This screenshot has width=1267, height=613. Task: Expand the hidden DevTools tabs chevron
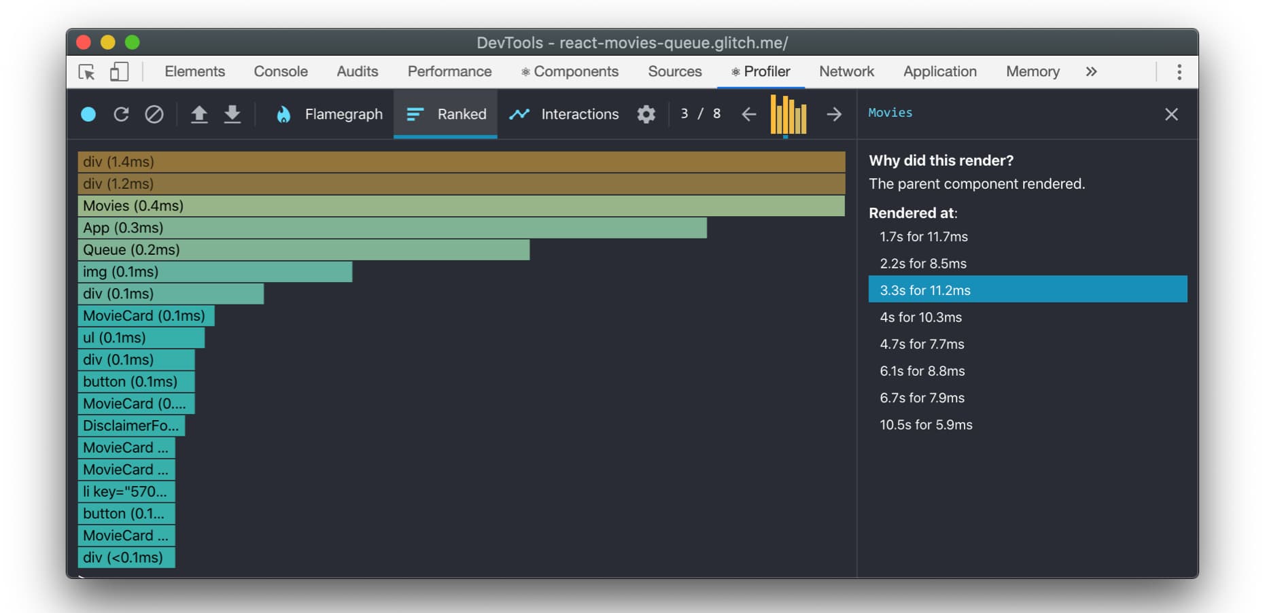pyautogui.click(x=1091, y=72)
